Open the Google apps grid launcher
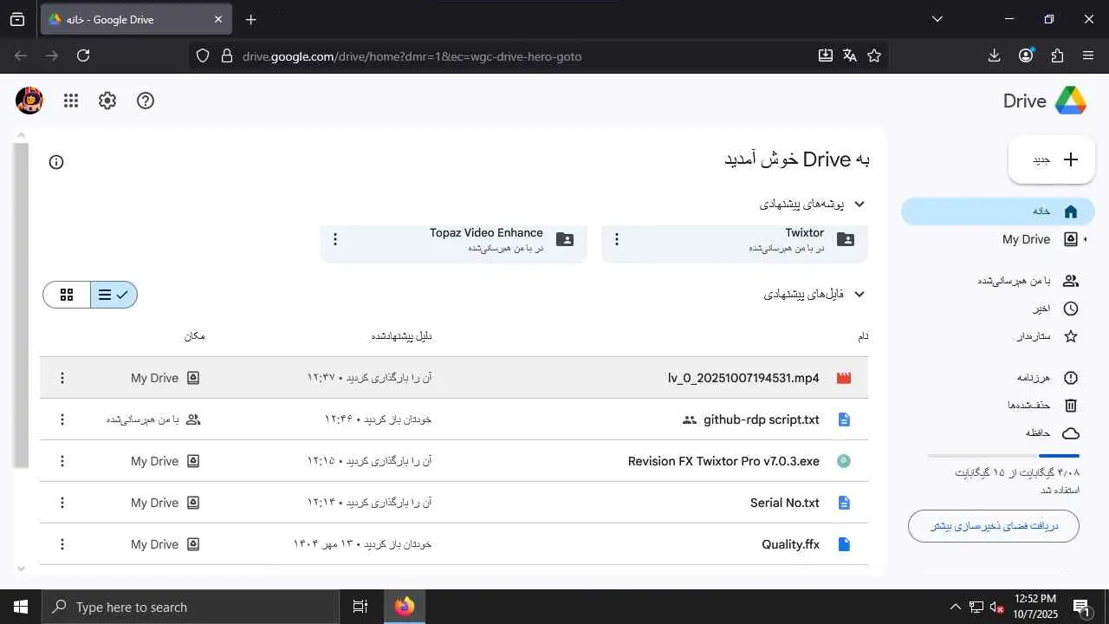This screenshot has height=624, width=1109. [x=71, y=101]
